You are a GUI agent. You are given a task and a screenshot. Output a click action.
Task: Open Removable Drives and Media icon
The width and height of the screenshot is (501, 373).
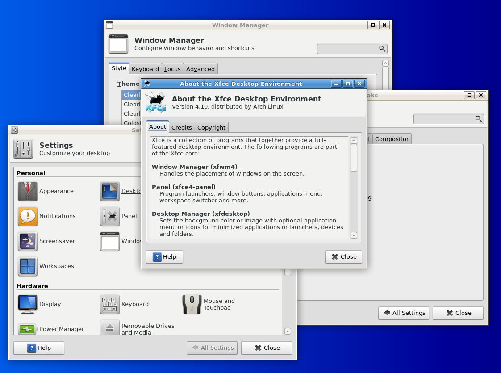(109, 327)
